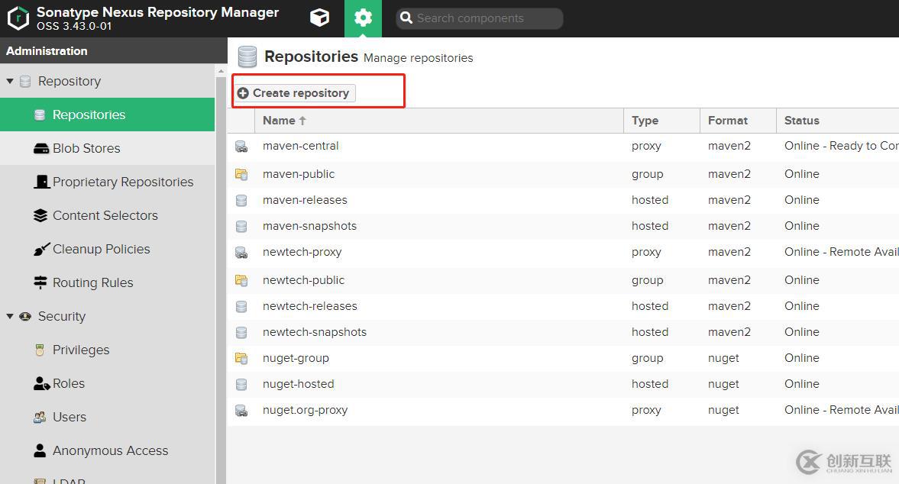Image resolution: width=899 pixels, height=484 pixels.
Task: Click the Privileges medal icon
Action: tap(40, 350)
